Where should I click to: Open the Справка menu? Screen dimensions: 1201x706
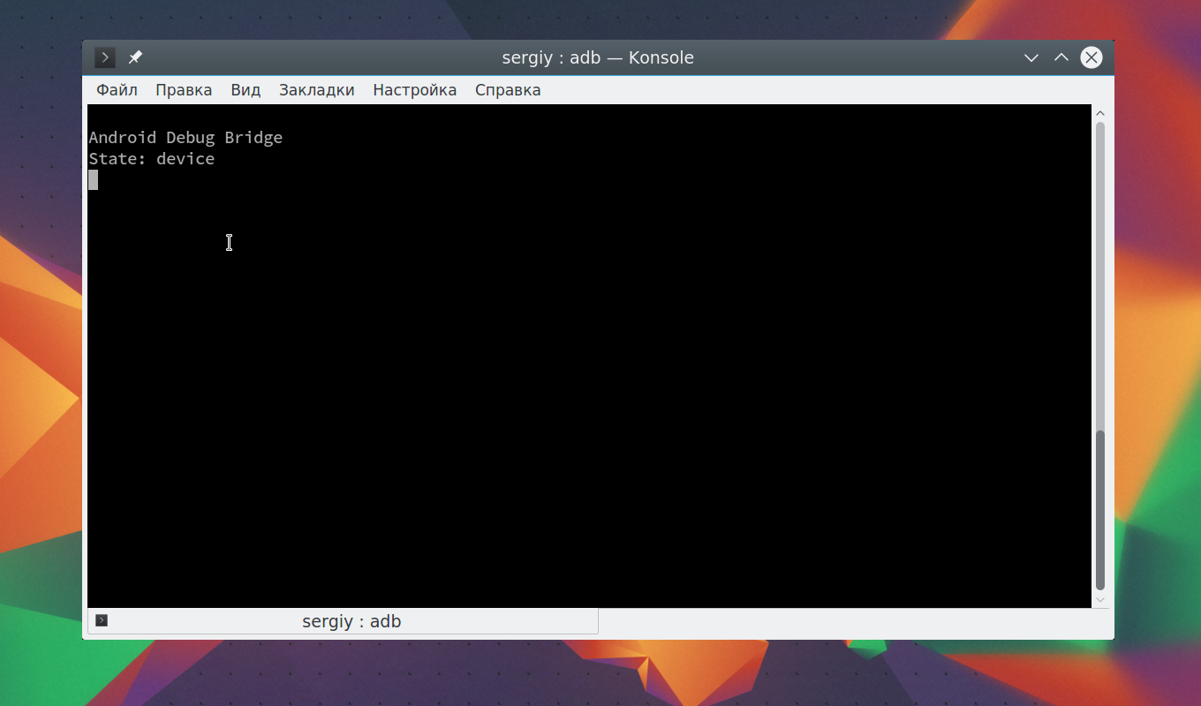(x=508, y=90)
